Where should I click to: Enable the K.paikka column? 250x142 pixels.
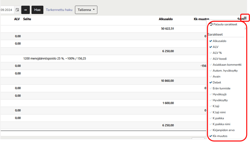(x=217, y=118)
